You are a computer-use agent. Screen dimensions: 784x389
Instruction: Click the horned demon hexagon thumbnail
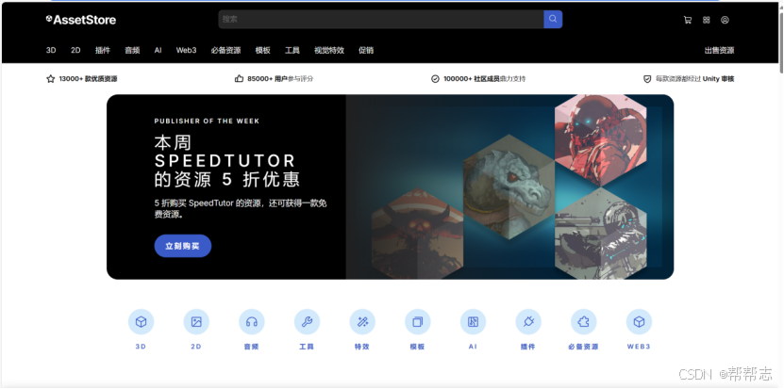(x=418, y=234)
